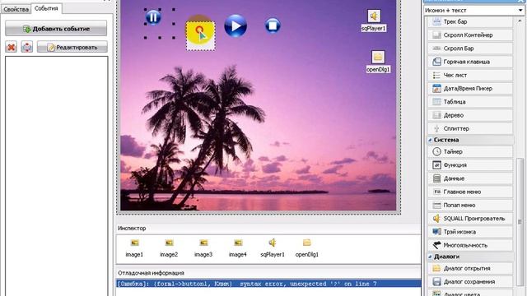Click inside the empty events list
The image size is (527, 296).
57,176
